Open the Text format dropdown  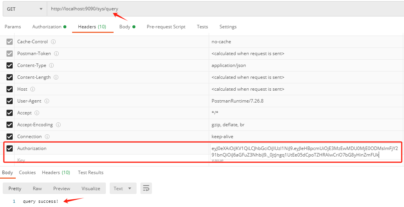(124, 188)
